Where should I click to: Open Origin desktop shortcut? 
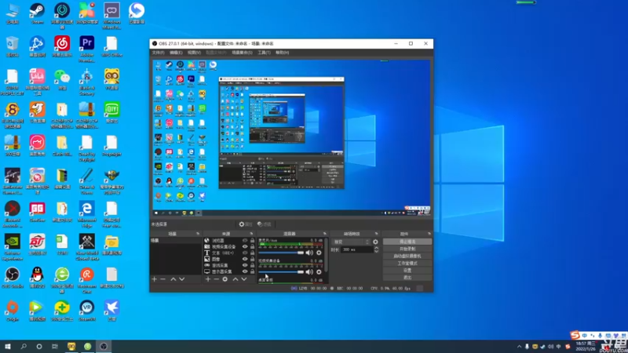[13, 311]
